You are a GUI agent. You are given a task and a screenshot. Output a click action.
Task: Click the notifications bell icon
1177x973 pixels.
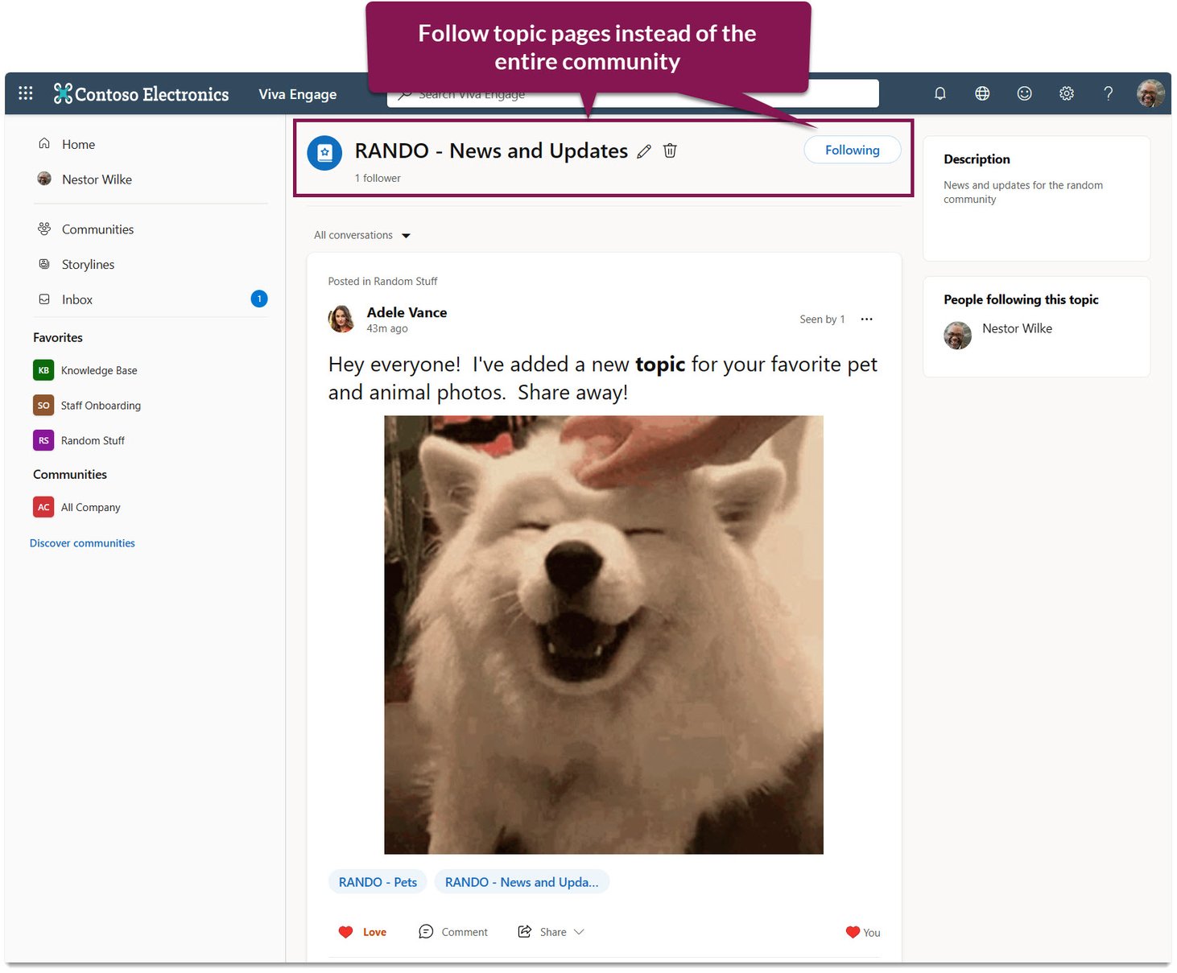tap(940, 93)
